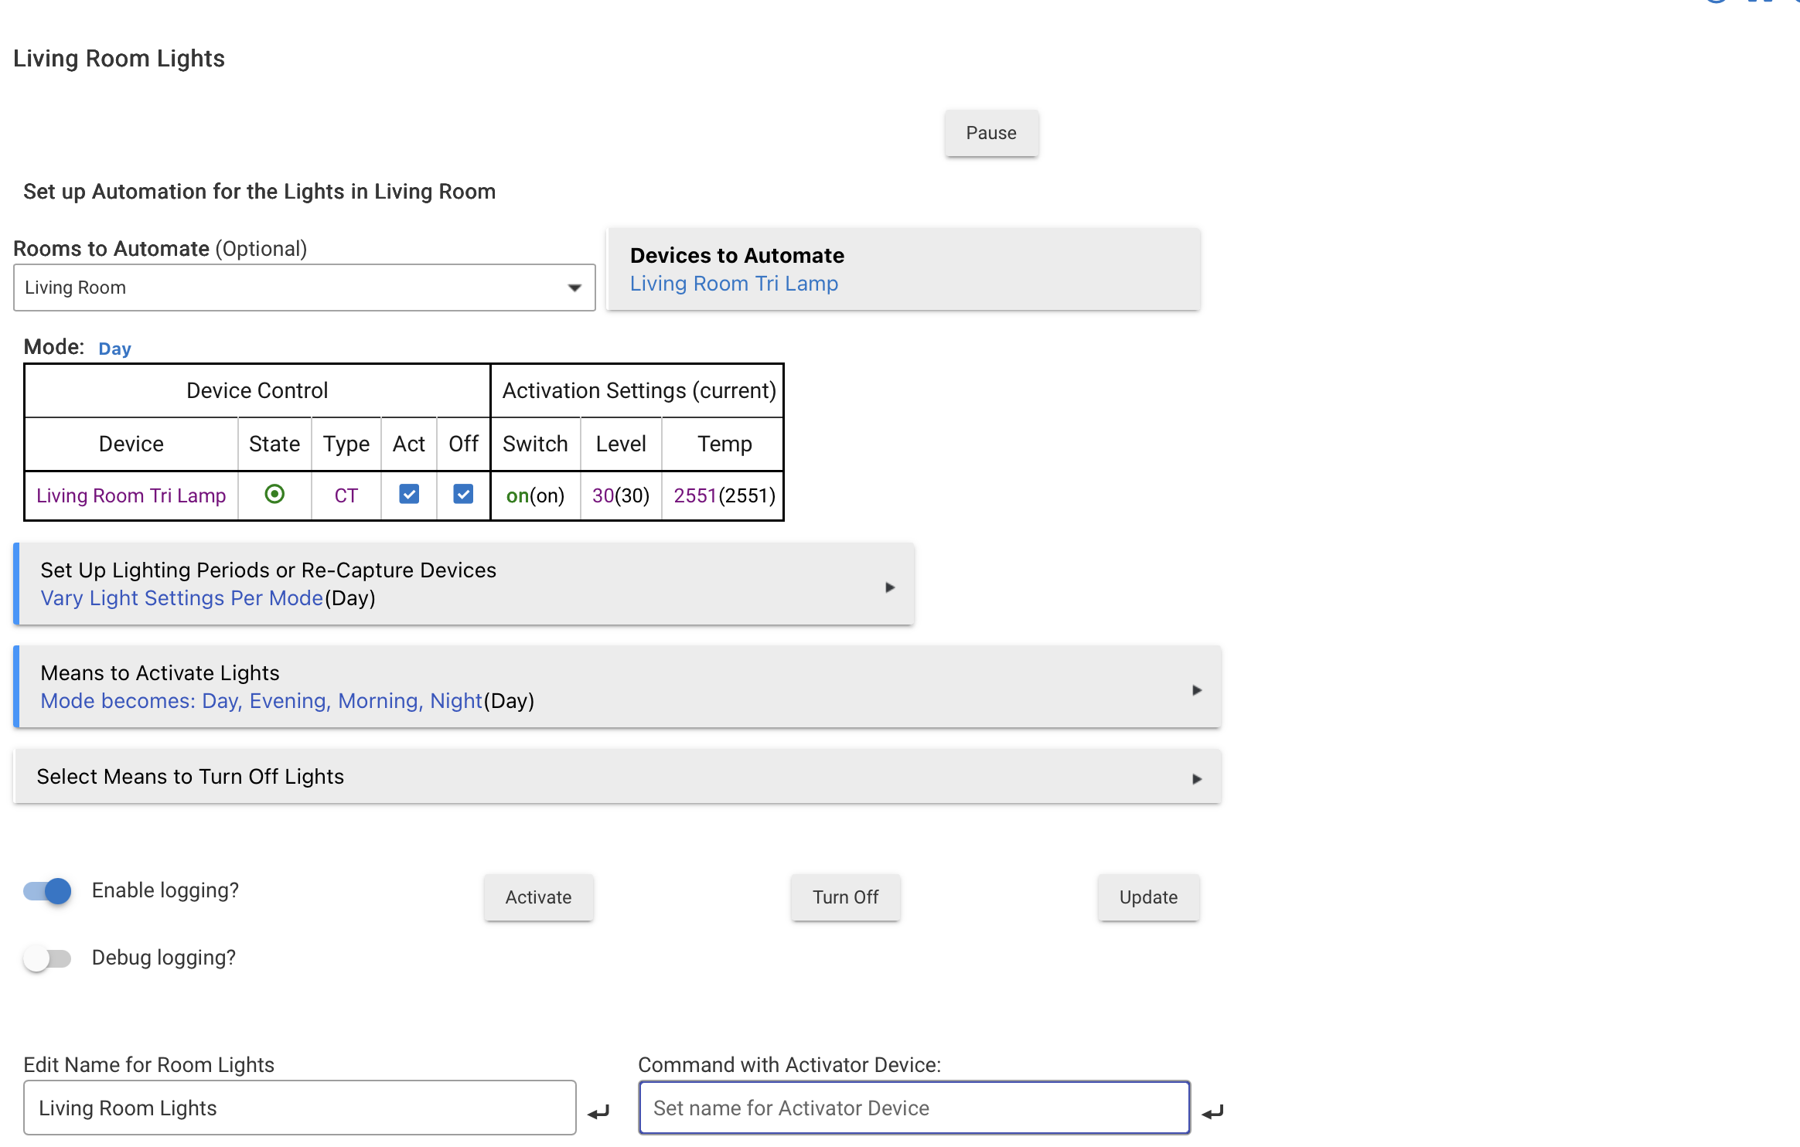
Task: Uncheck the Act checkbox for Tri Lamp
Action: [409, 494]
